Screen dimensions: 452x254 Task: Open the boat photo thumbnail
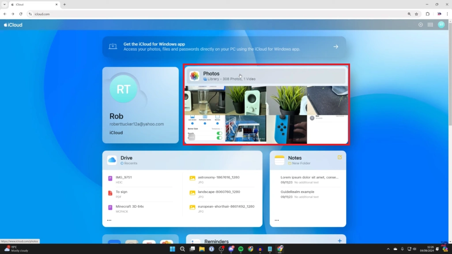(x=245, y=129)
